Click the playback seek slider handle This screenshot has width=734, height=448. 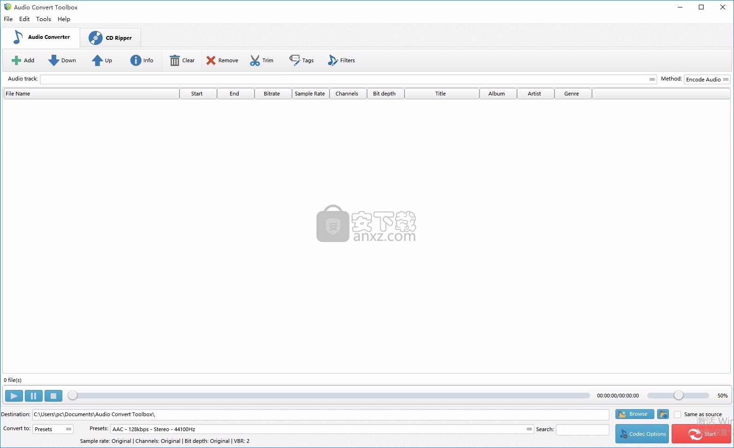point(73,396)
